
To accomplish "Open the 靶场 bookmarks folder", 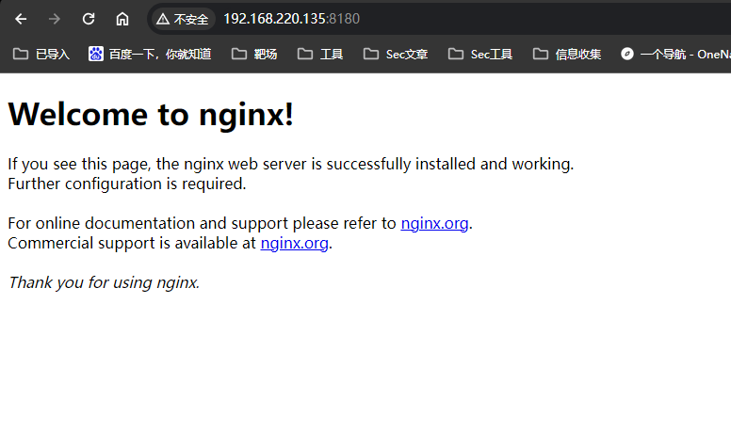I will pos(254,54).
